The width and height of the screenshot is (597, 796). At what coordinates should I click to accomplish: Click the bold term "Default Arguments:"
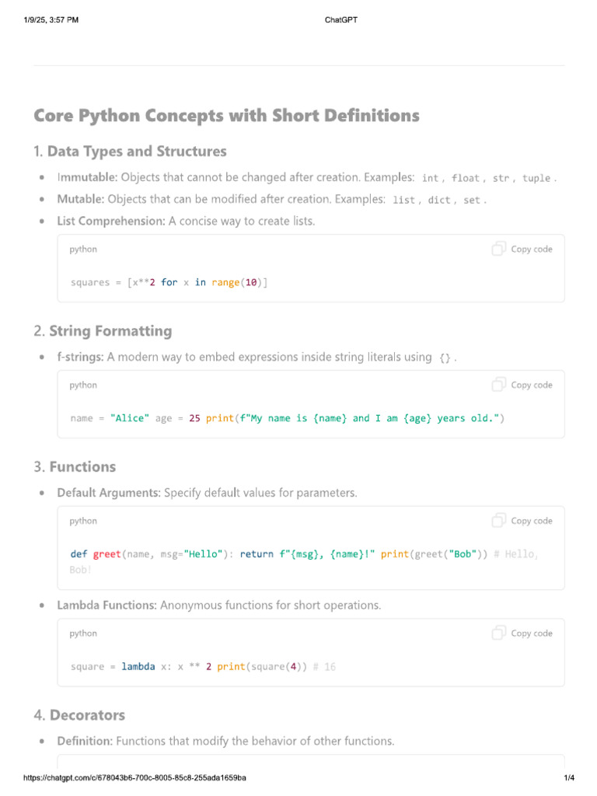[x=109, y=493]
